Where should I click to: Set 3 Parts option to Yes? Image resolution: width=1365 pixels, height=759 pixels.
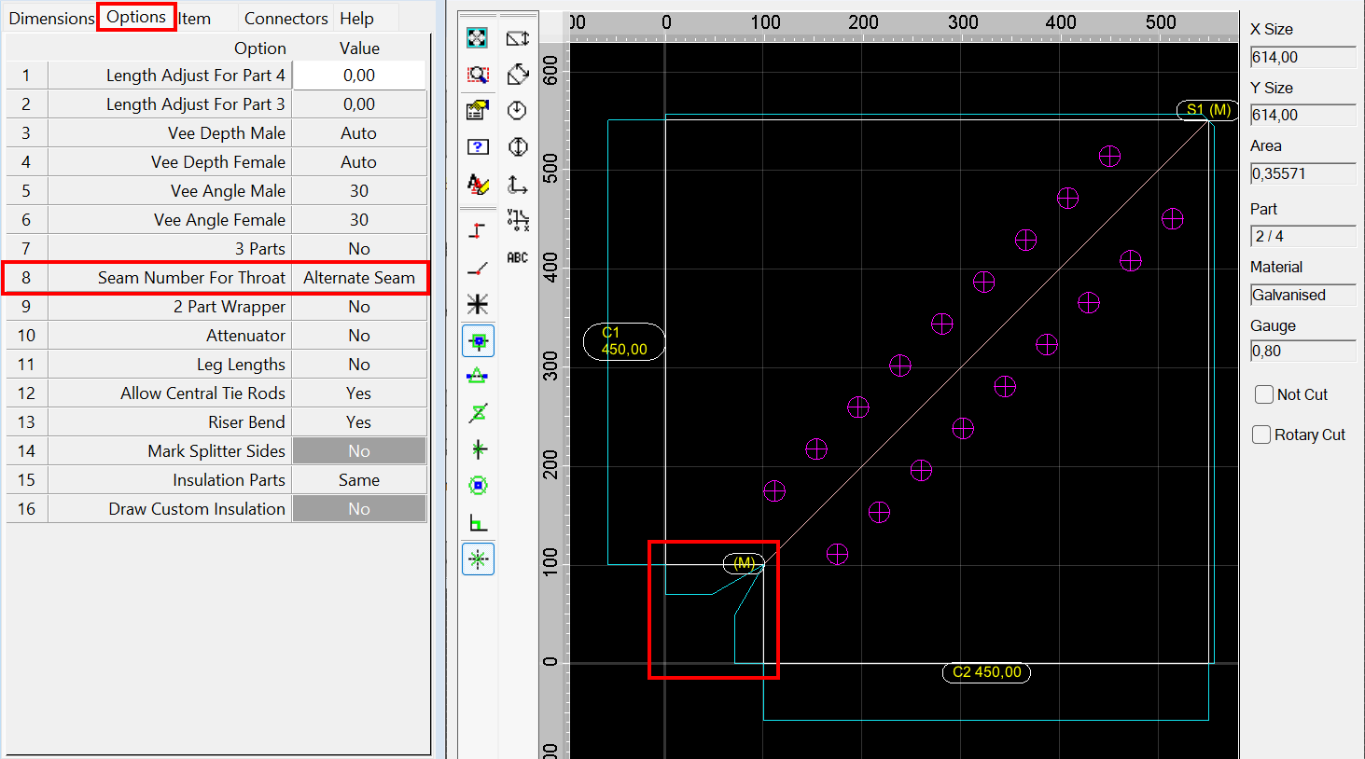[x=359, y=248]
